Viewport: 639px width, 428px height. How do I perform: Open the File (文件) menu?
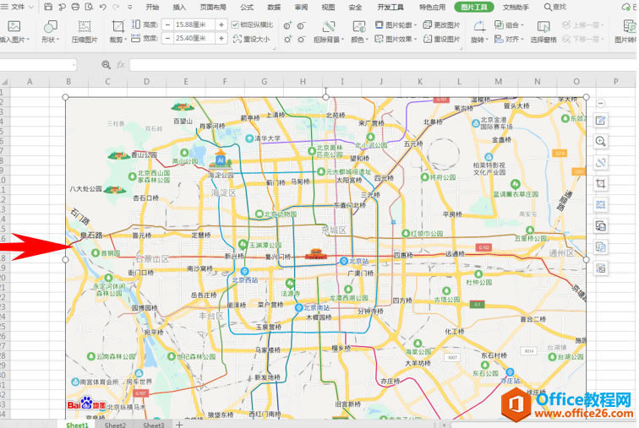tap(18, 7)
